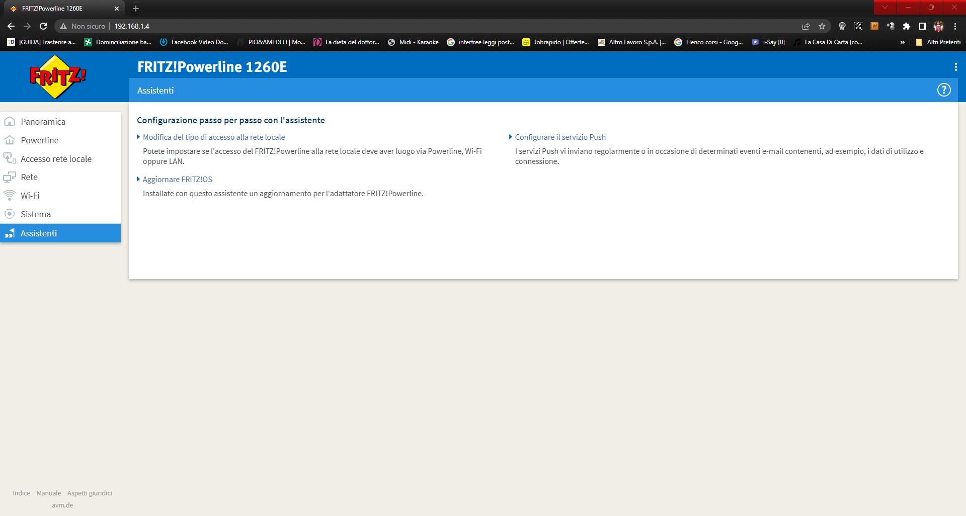The height and width of the screenshot is (516, 966).
Task: Open Chrome's three-dot menu
Action: coord(955,26)
